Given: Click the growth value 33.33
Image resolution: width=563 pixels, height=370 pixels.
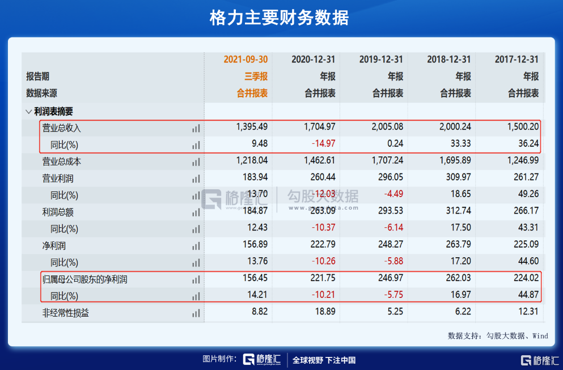Looking at the screenshot, I should (461, 143).
